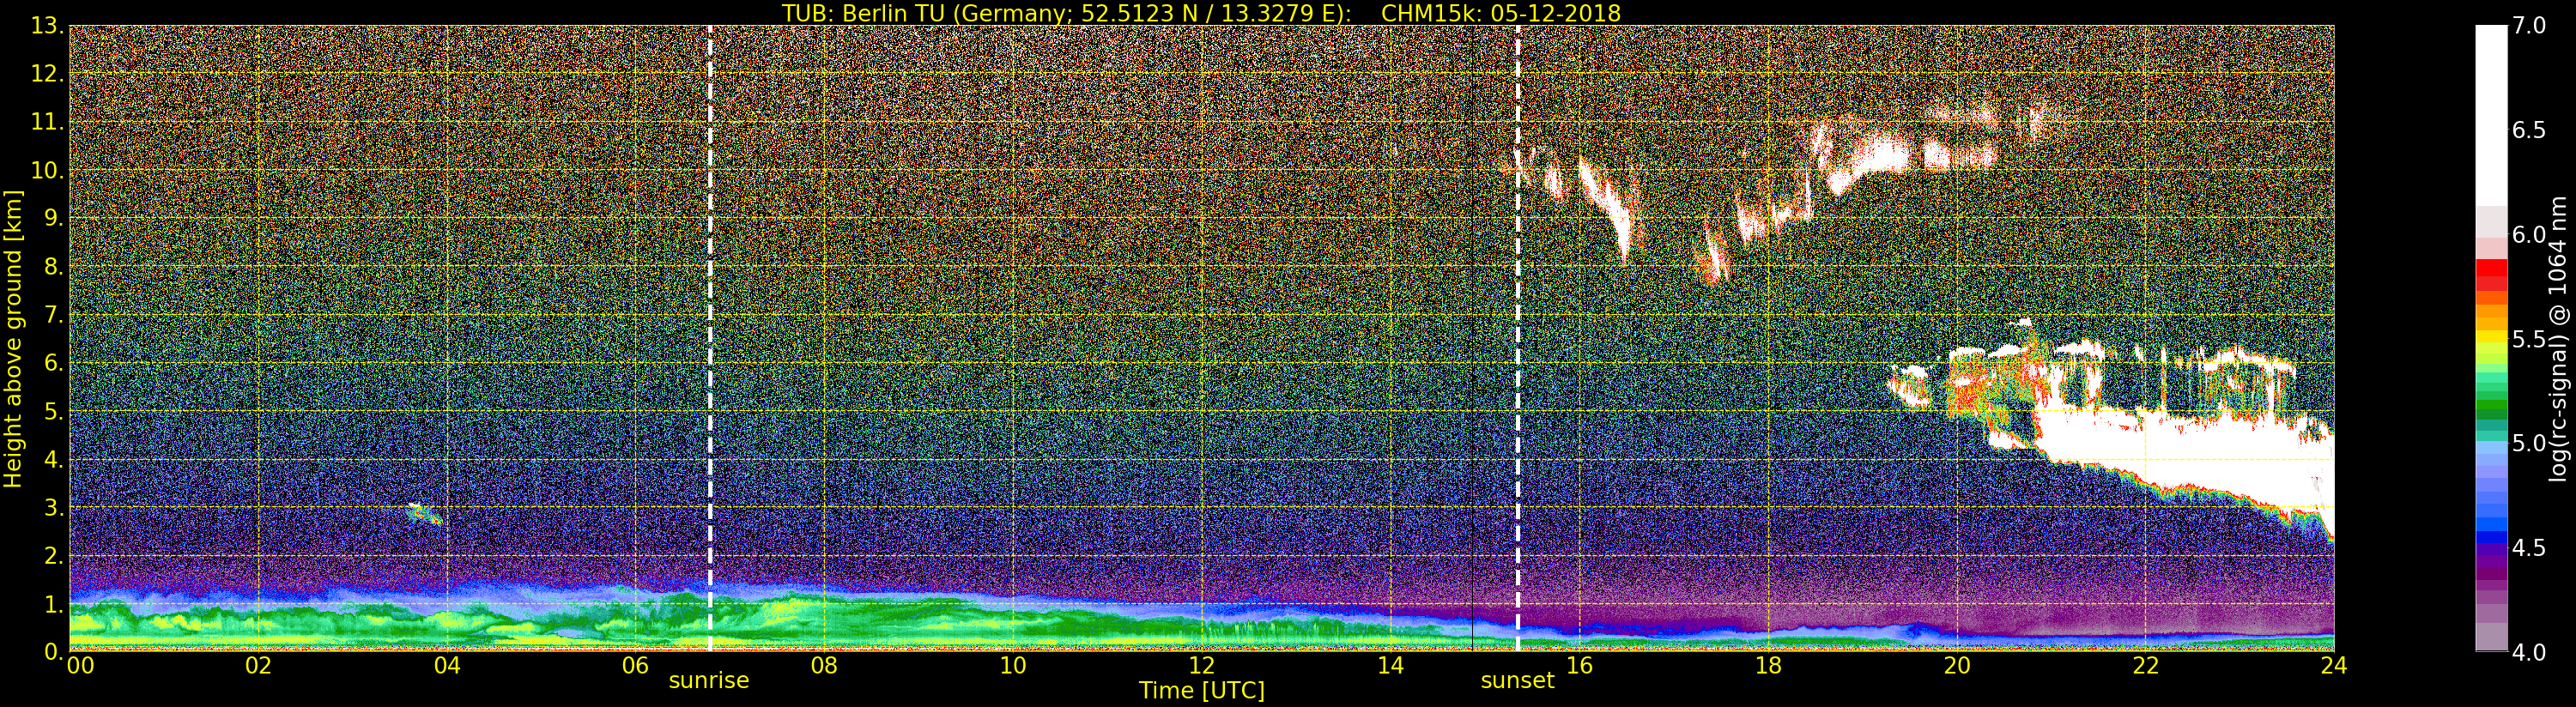Click the 12 hour tick on time axis
Screen dimensions: 2576x707
tap(1201, 666)
